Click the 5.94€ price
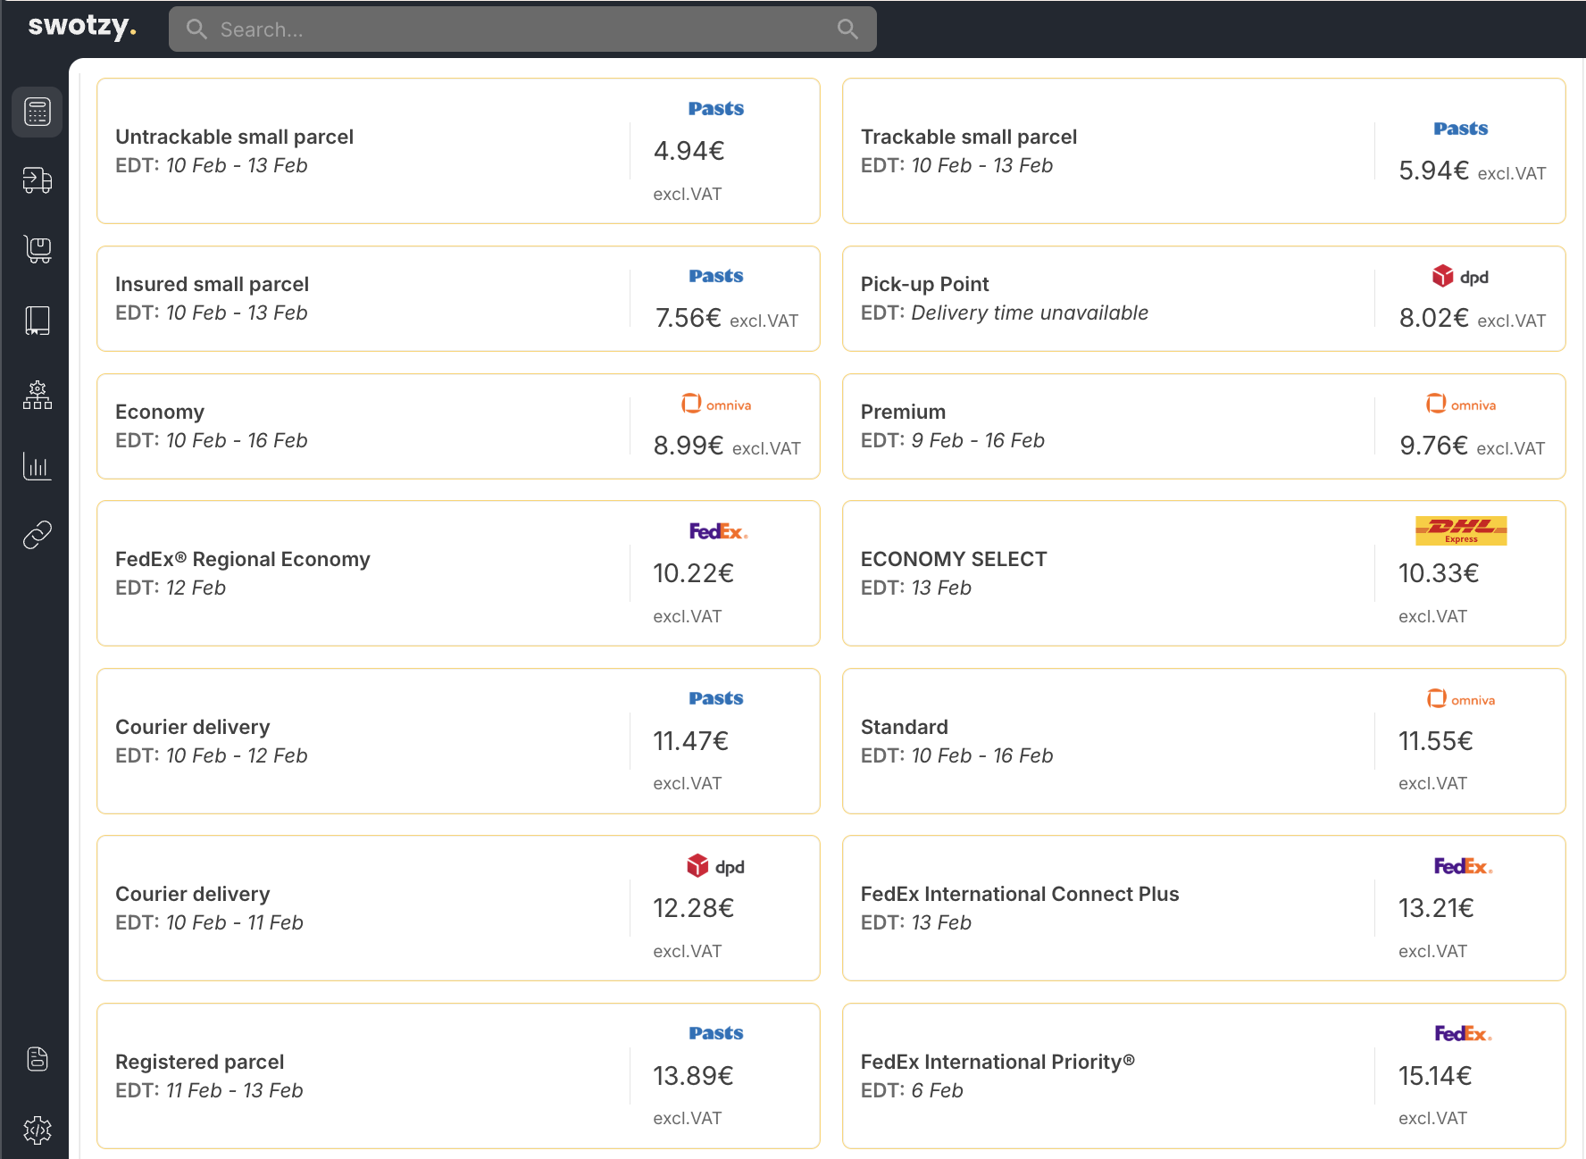 [1433, 171]
